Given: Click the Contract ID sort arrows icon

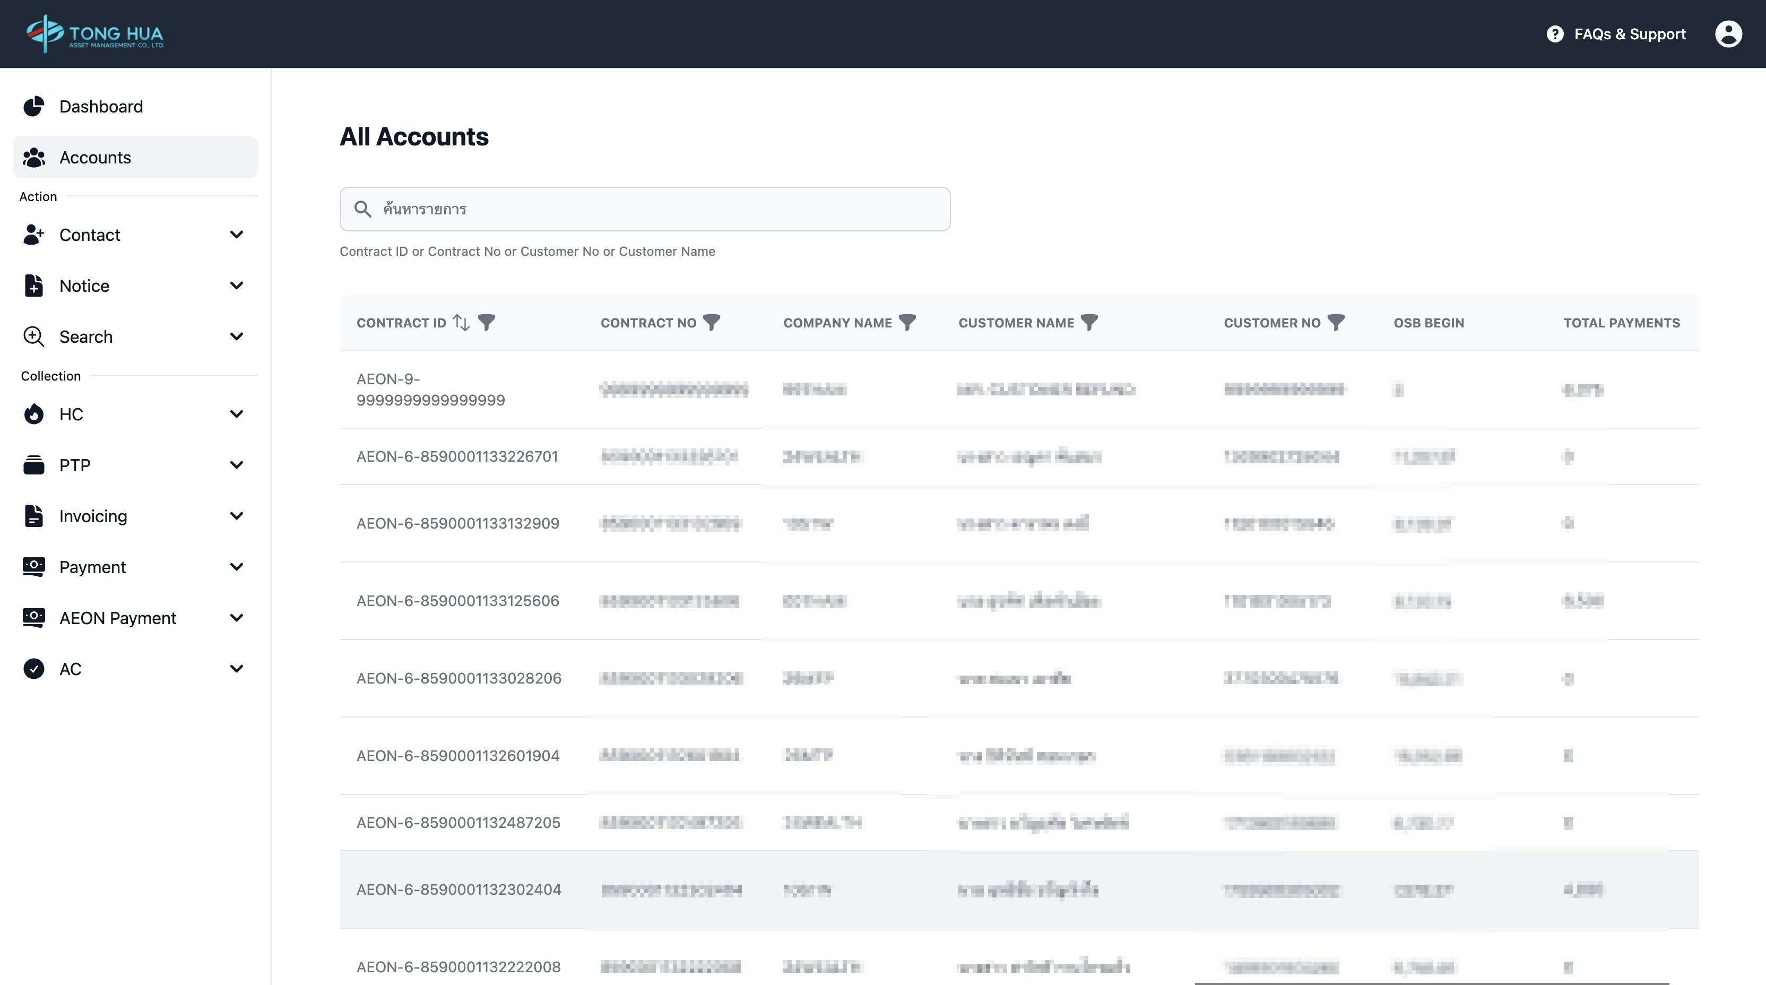Looking at the screenshot, I should pyautogui.click(x=461, y=322).
